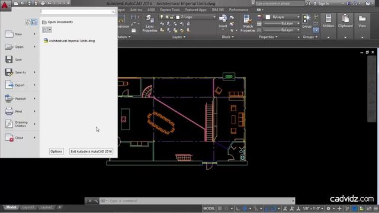This screenshot has width=379, height=213.
Task: Click the white ByLayer color swatch
Action: point(268,17)
